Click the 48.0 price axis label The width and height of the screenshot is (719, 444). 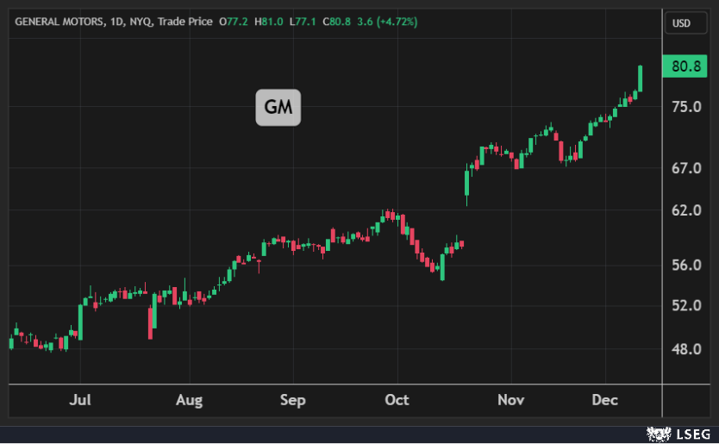(685, 349)
